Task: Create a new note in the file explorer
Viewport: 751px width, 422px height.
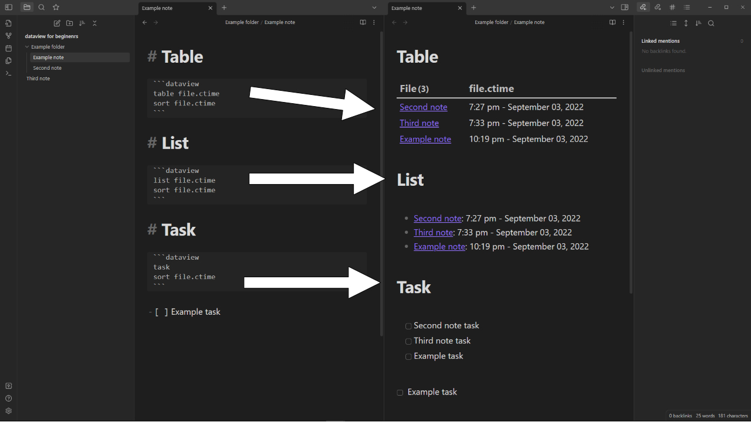Action: coord(57,23)
